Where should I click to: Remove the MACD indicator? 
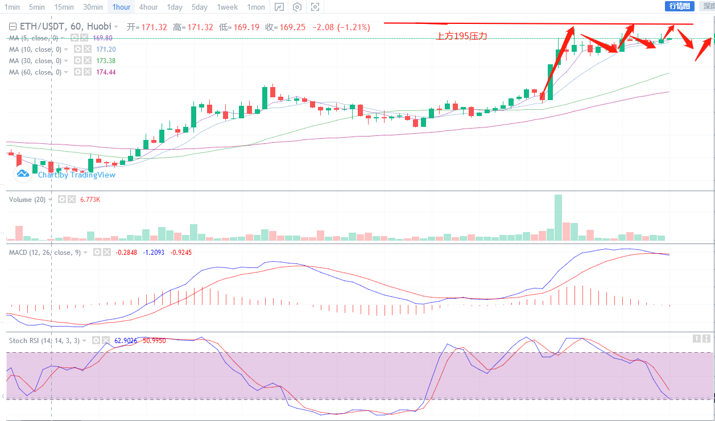click(x=106, y=252)
